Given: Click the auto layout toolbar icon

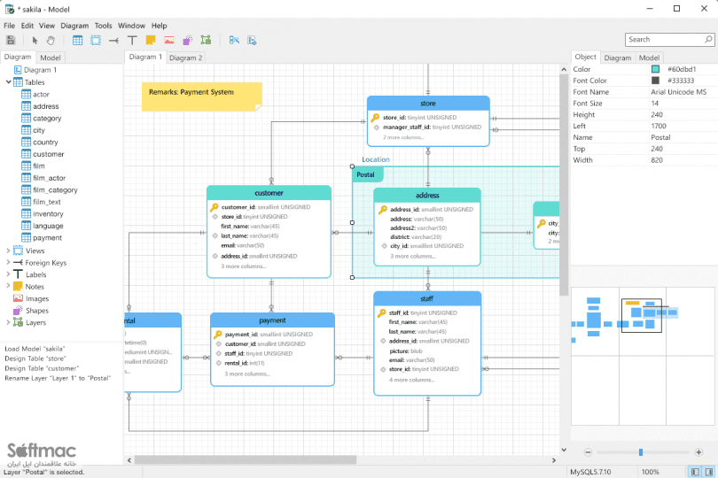Looking at the screenshot, I should click(x=234, y=40).
